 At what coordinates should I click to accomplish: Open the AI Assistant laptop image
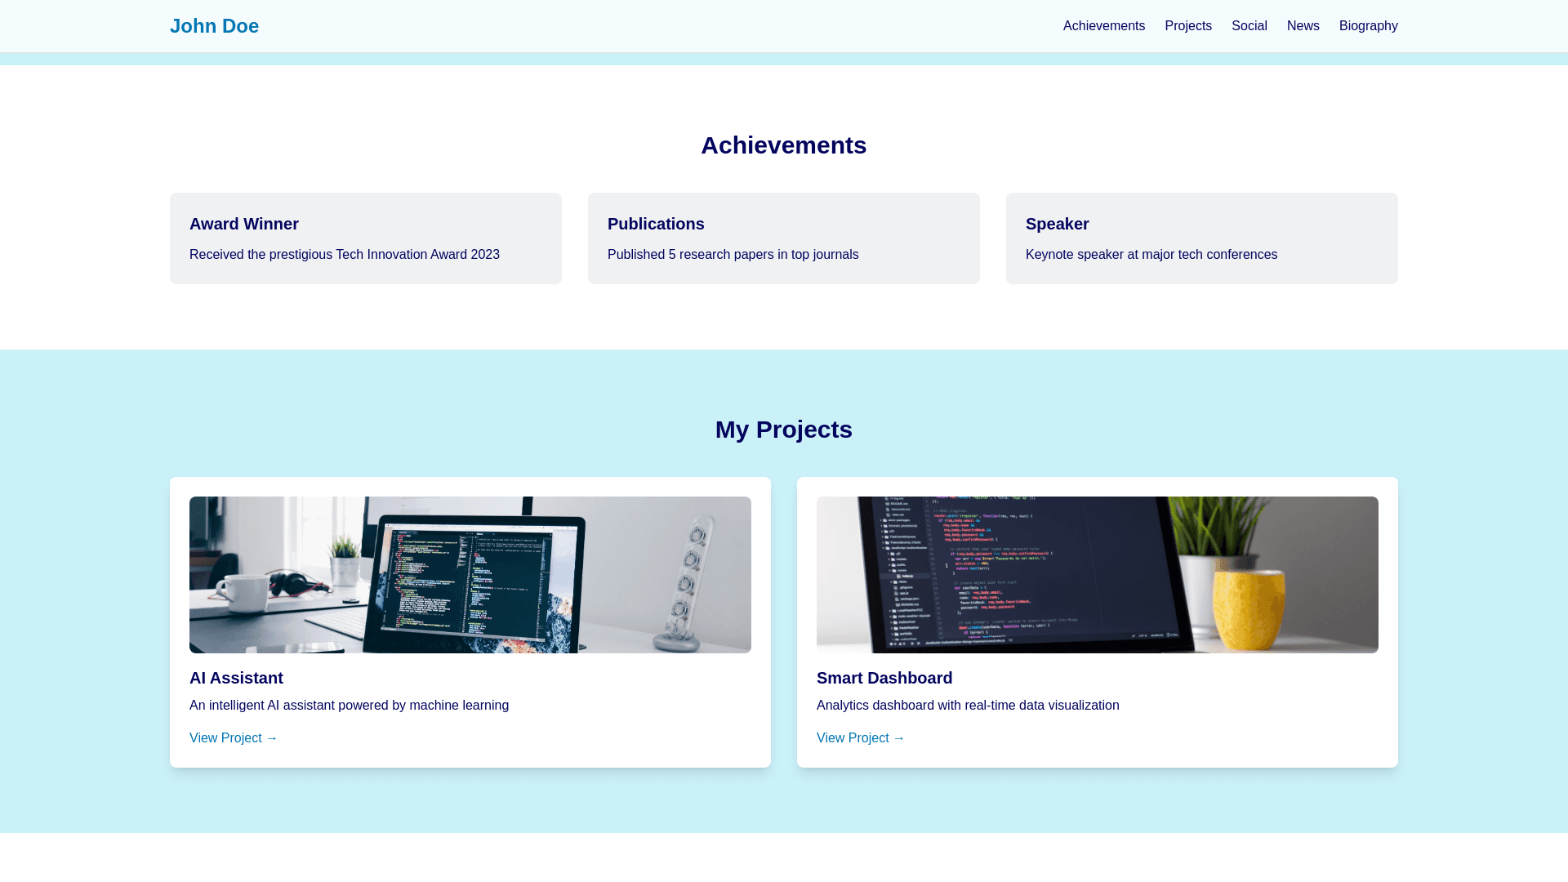pyautogui.click(x=470, y=574)
